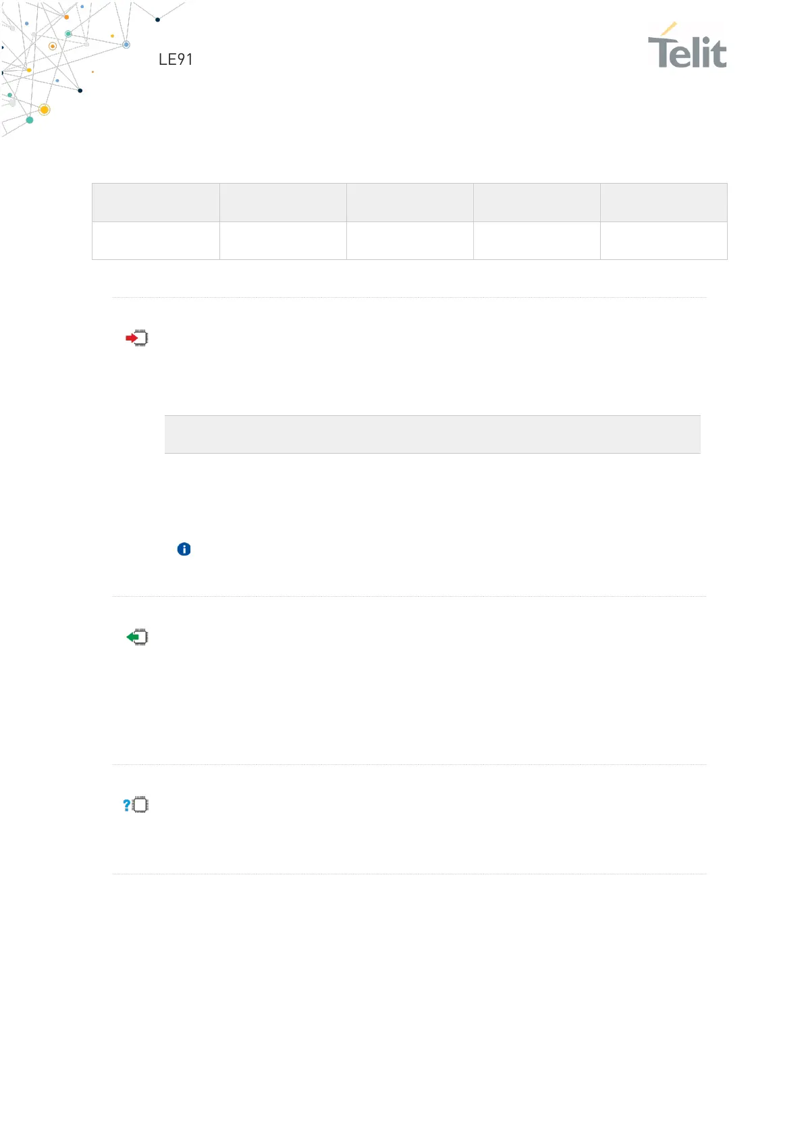Image resolution: width=804 pixels, height=1137 pixels.
Task: Click the fourth gray header cell of the table
Action: [537, 203]
